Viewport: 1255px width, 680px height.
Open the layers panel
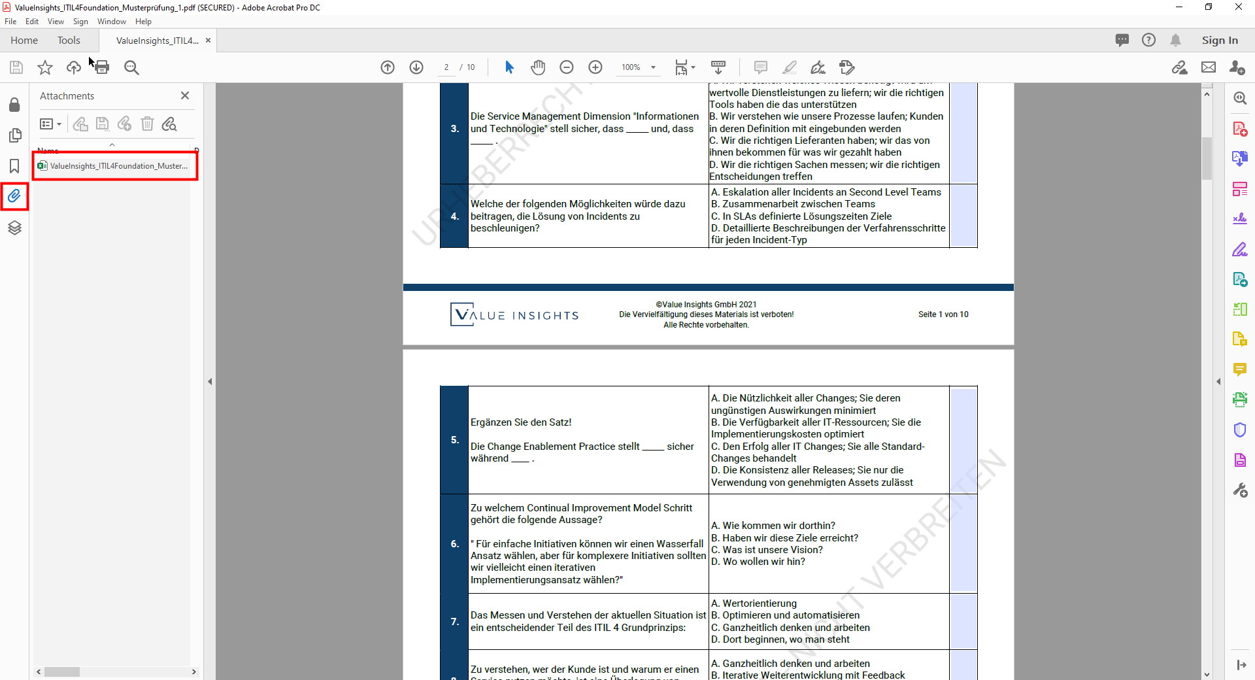(14, 228)
